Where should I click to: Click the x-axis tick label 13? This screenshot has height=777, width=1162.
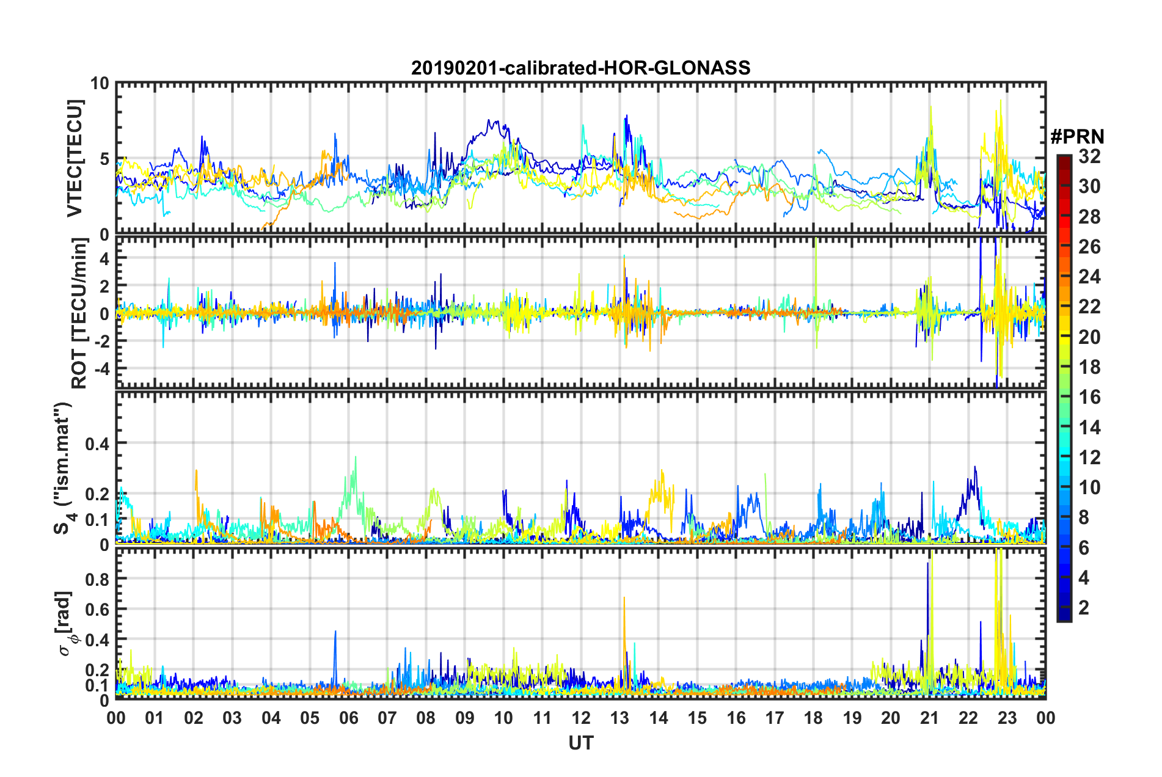[x=619, y=718]
